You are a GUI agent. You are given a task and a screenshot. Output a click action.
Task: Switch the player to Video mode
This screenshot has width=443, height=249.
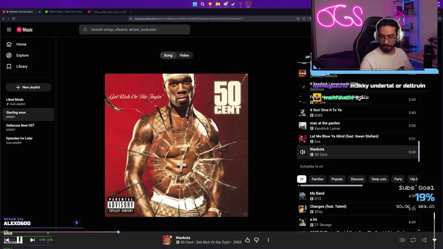click(184, 55)
